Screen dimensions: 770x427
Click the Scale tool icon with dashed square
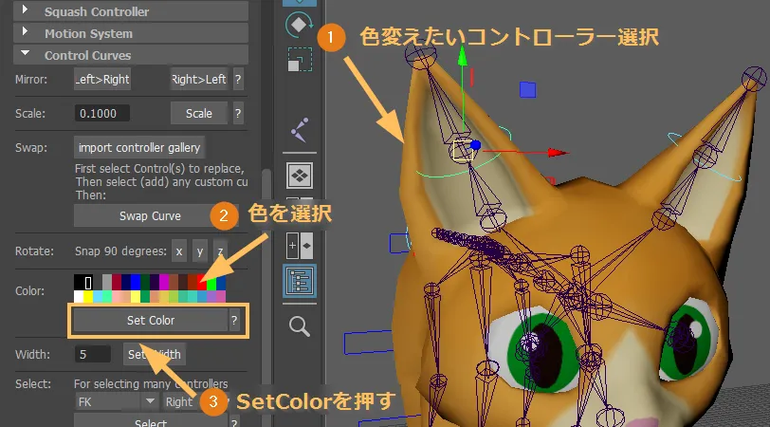click(300, 61)
